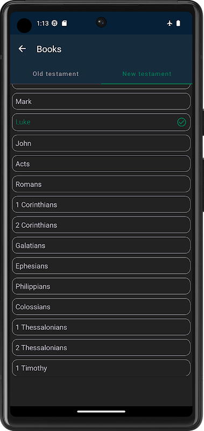Open 2 Corinthians
204x431 pixels.
pyautogui.click(x=101, y=225)
